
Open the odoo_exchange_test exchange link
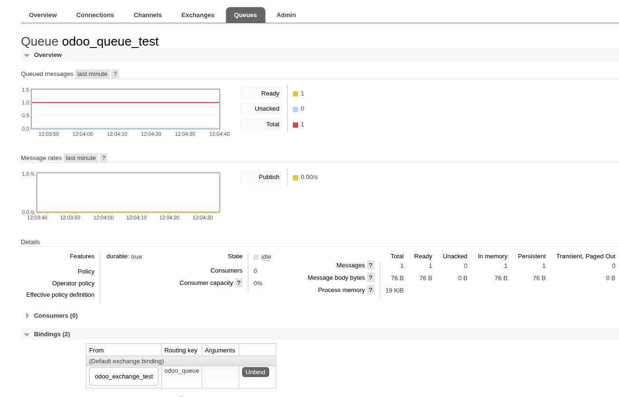coord(124,377)
